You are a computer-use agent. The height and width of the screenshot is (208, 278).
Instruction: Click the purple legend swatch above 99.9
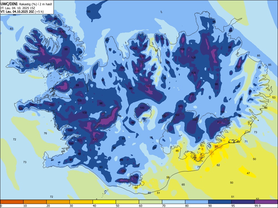pos(266,202)
